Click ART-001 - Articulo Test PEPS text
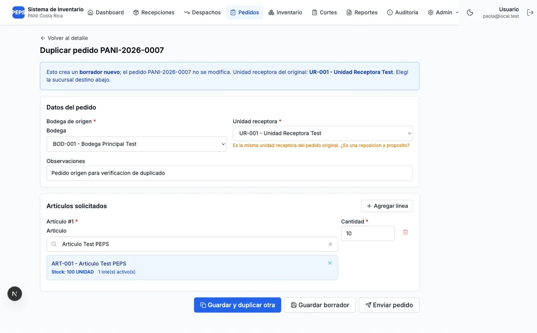This screenshot has height=333, width=537. 89,263
